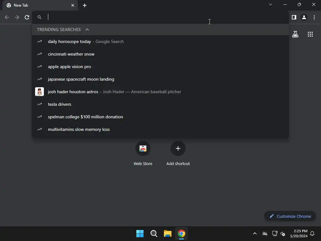Image resolution: width=321 pixels, height=241 pixels.
Task: Open the Web Store shortcut
Action: 143,148
